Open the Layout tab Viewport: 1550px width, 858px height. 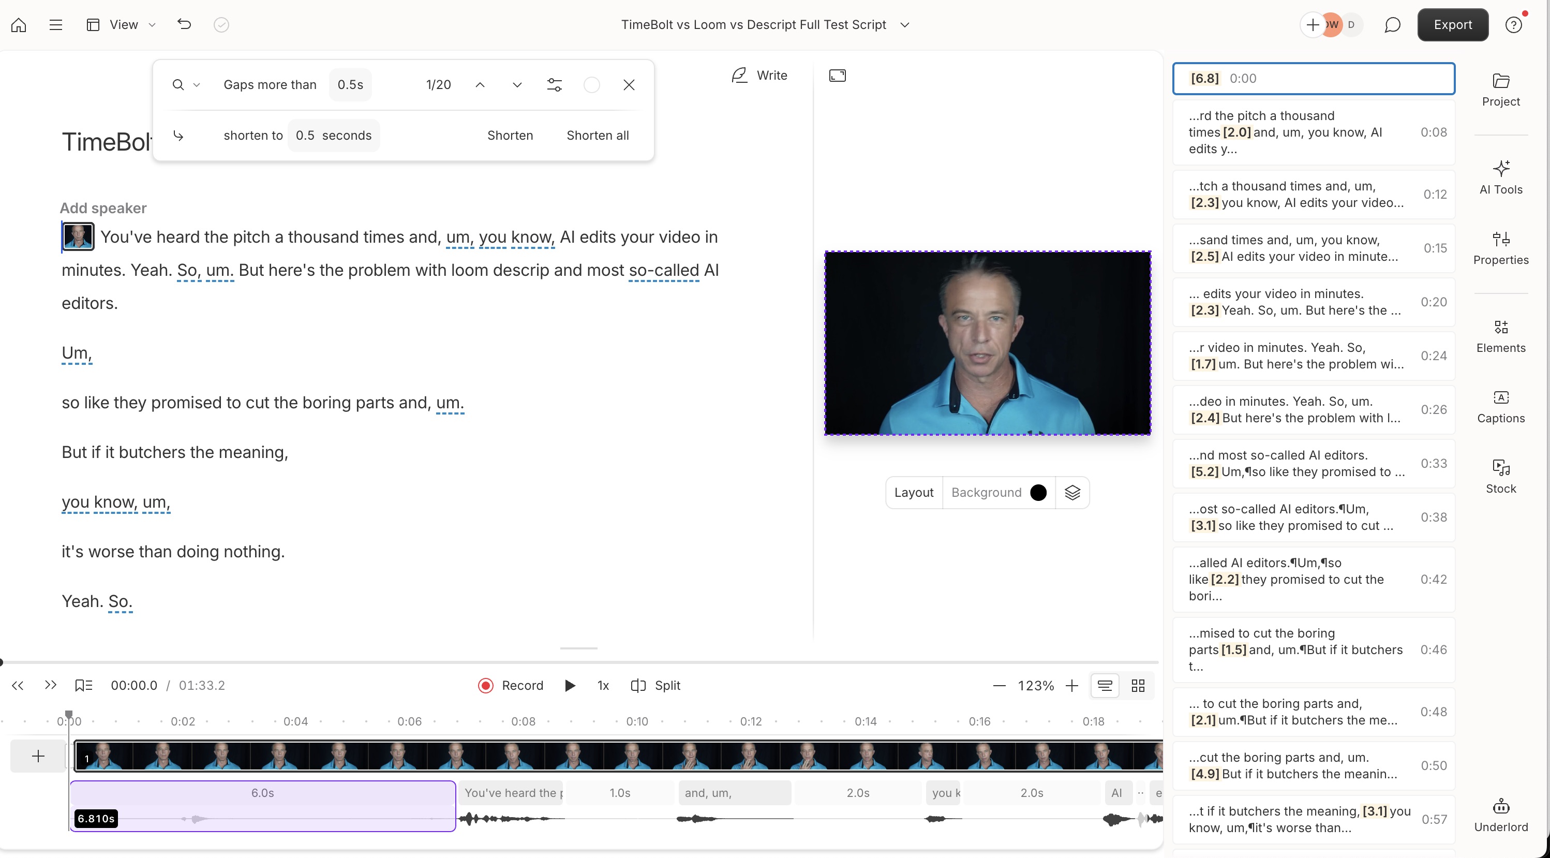[914, 492]
